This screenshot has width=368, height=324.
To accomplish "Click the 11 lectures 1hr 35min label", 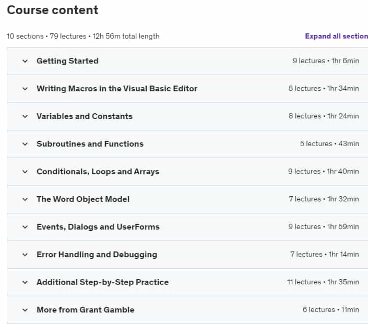I will click(323, 282).
